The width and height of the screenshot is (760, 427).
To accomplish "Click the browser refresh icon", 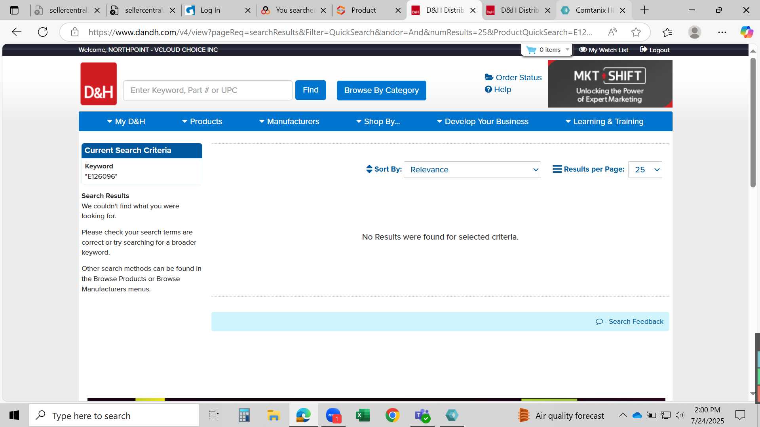I will coord(43,32).
